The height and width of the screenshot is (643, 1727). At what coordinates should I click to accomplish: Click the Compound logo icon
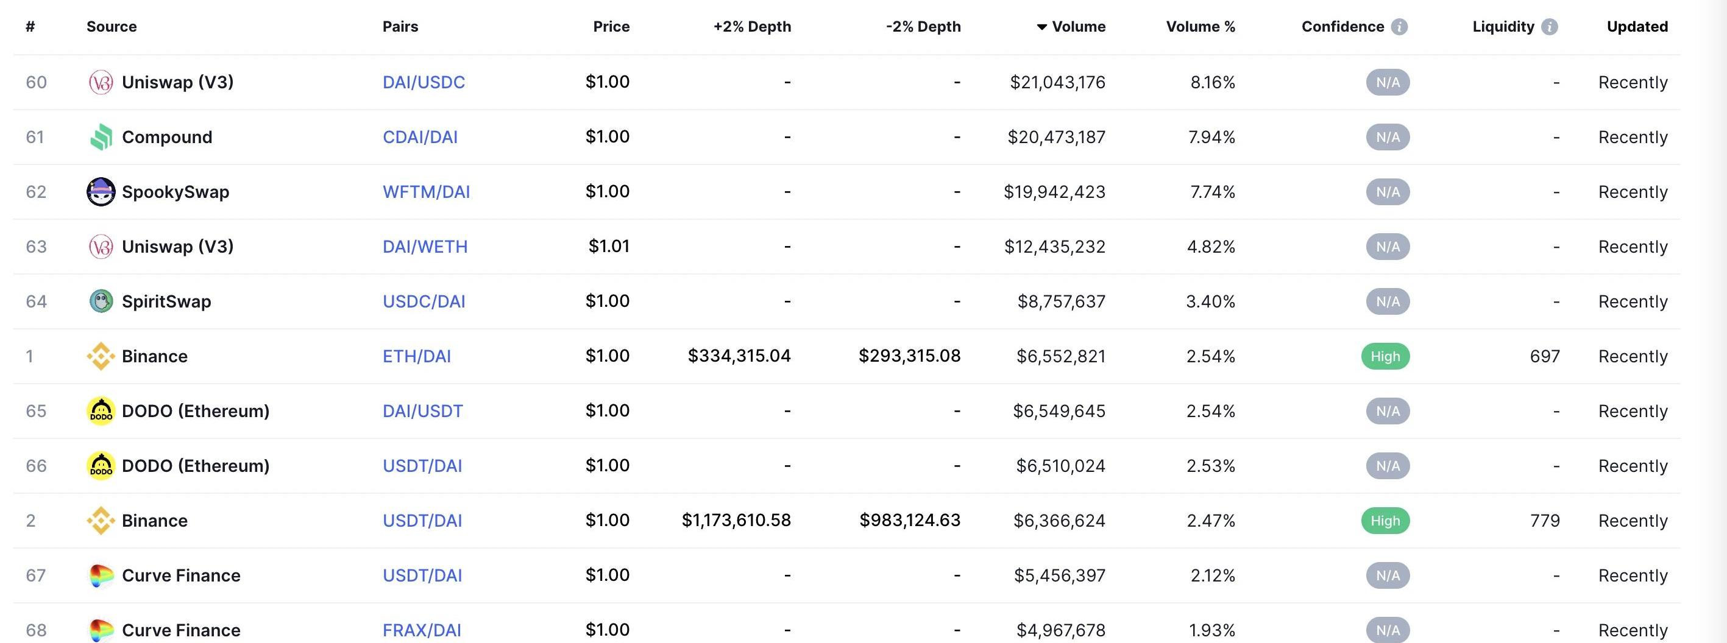[101, 138]
